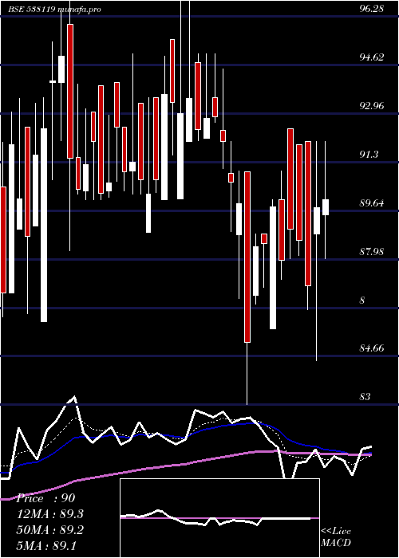Click the MACD inset chart panel
This screenshot has width=399, height=558.
tap(219, 518)
